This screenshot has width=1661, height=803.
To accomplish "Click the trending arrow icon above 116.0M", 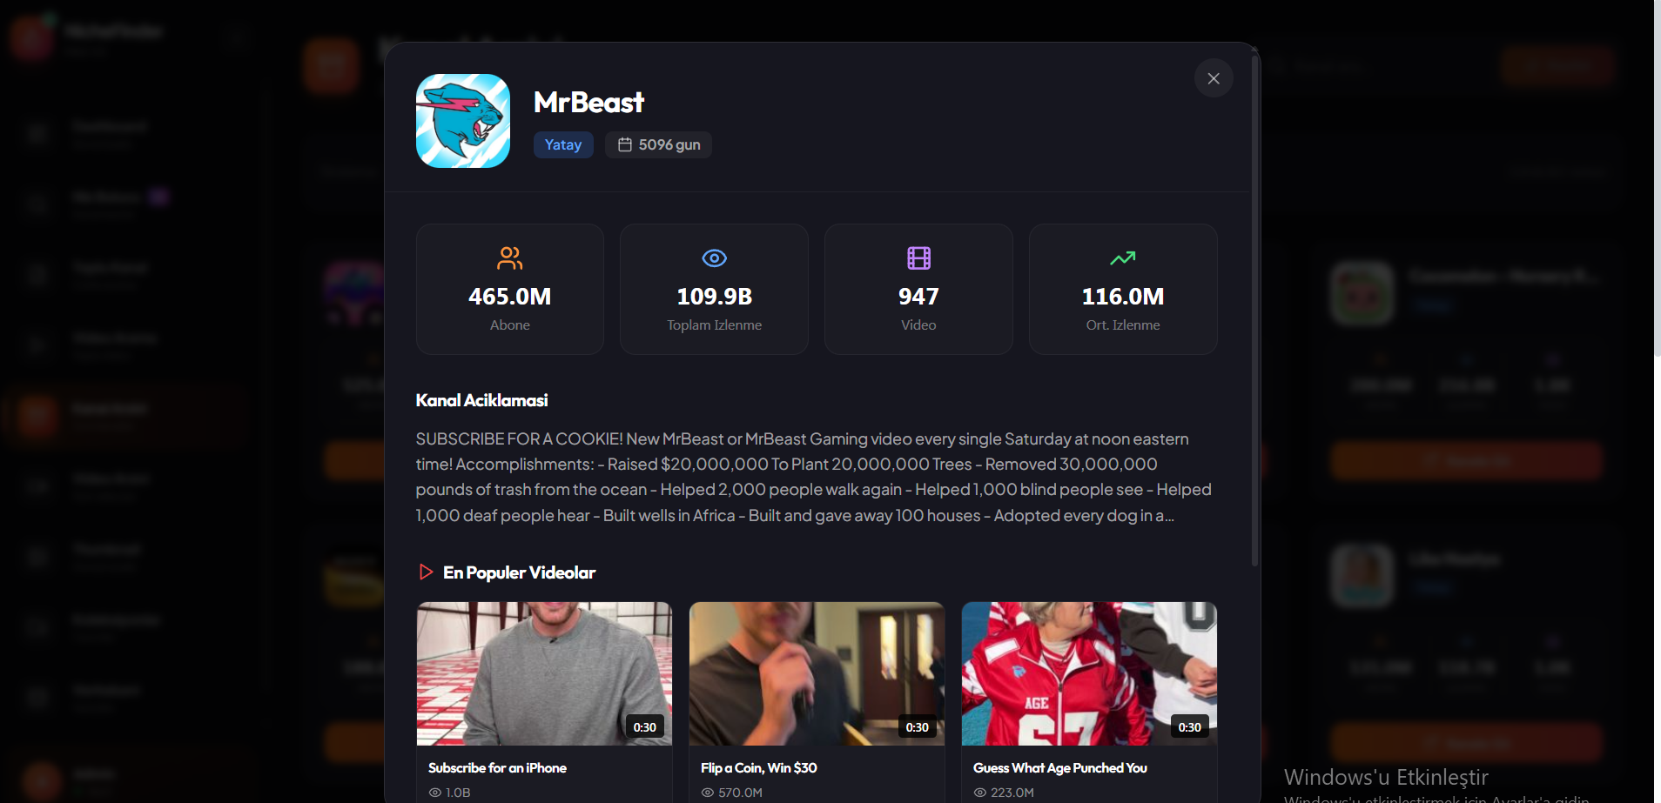I will (1123, 258).
